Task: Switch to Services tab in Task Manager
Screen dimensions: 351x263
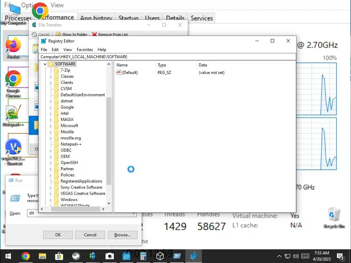Action: 202,18
